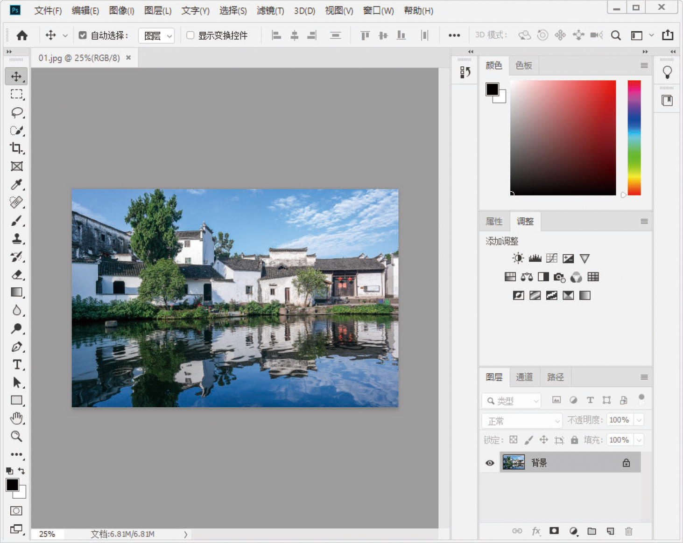
Task: Select the Frame tool
Action: tap(16, 166)
